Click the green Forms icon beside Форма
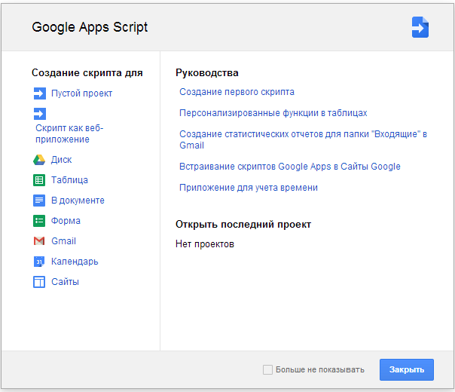Screen dimensions: 455x392 39,221
